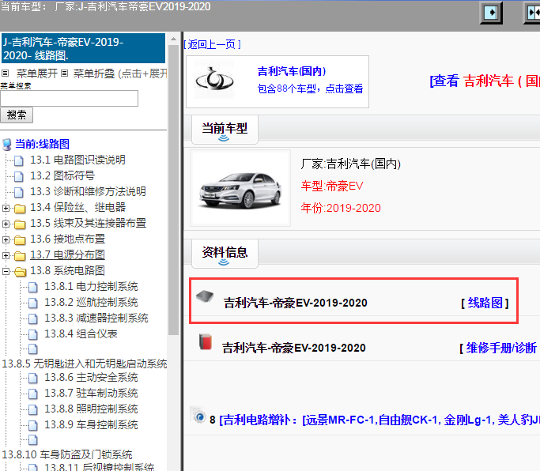
Task: Click the gray wiring diagram book icon
Action: pyautogui.click(x=205, y=296)
